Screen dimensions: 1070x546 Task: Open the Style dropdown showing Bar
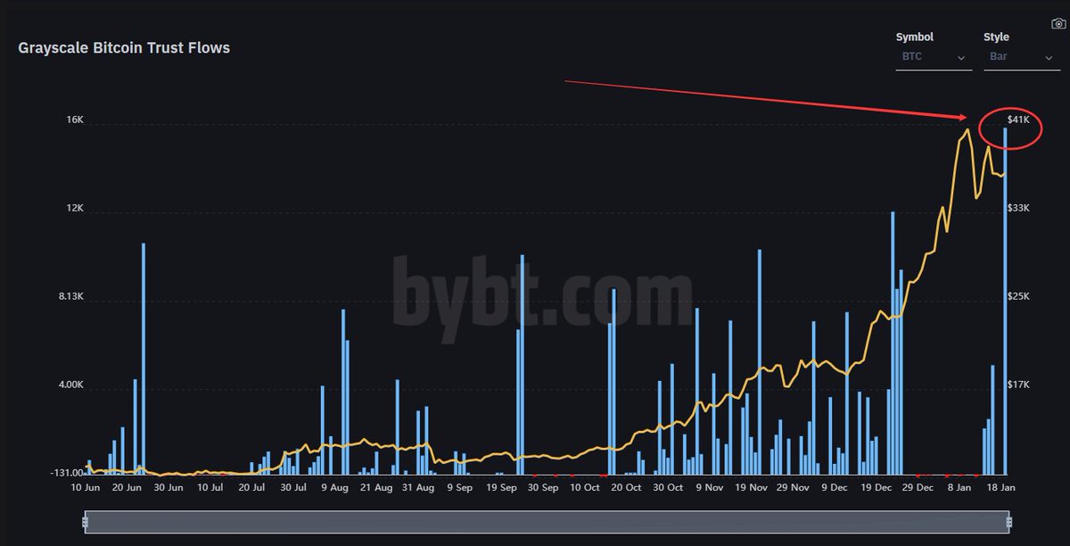pyautogui.click(x=1017, y=55)
